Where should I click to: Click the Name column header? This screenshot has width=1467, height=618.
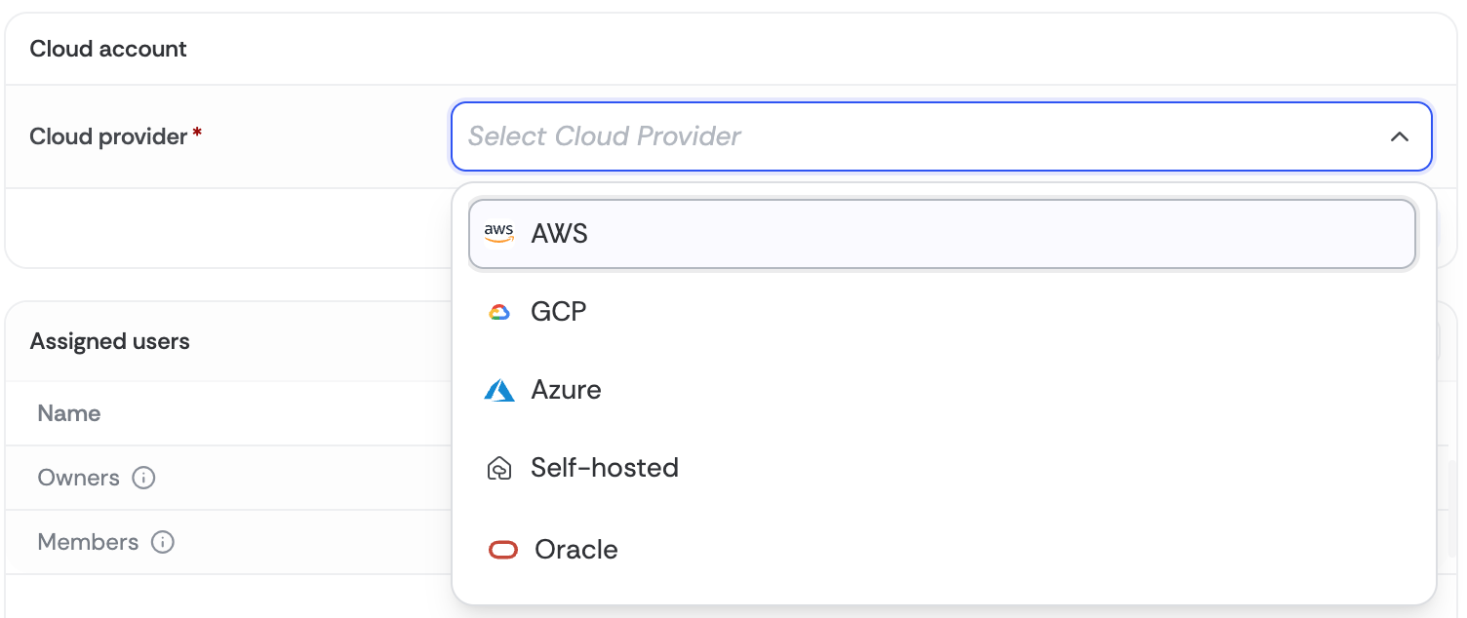pos(69,413)
